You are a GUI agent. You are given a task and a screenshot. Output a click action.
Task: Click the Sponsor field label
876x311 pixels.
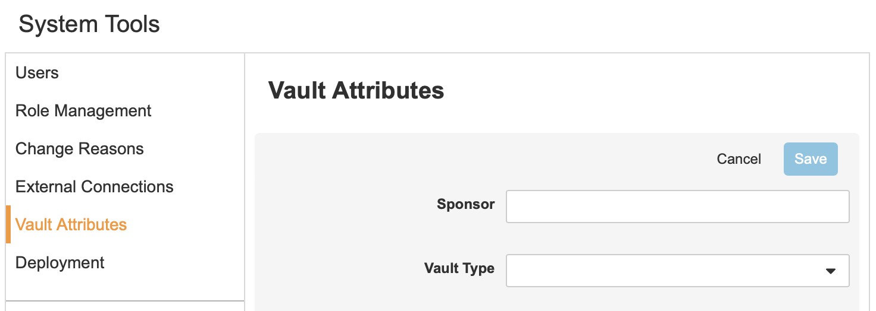pyautogui.click(x=465, y=205)
